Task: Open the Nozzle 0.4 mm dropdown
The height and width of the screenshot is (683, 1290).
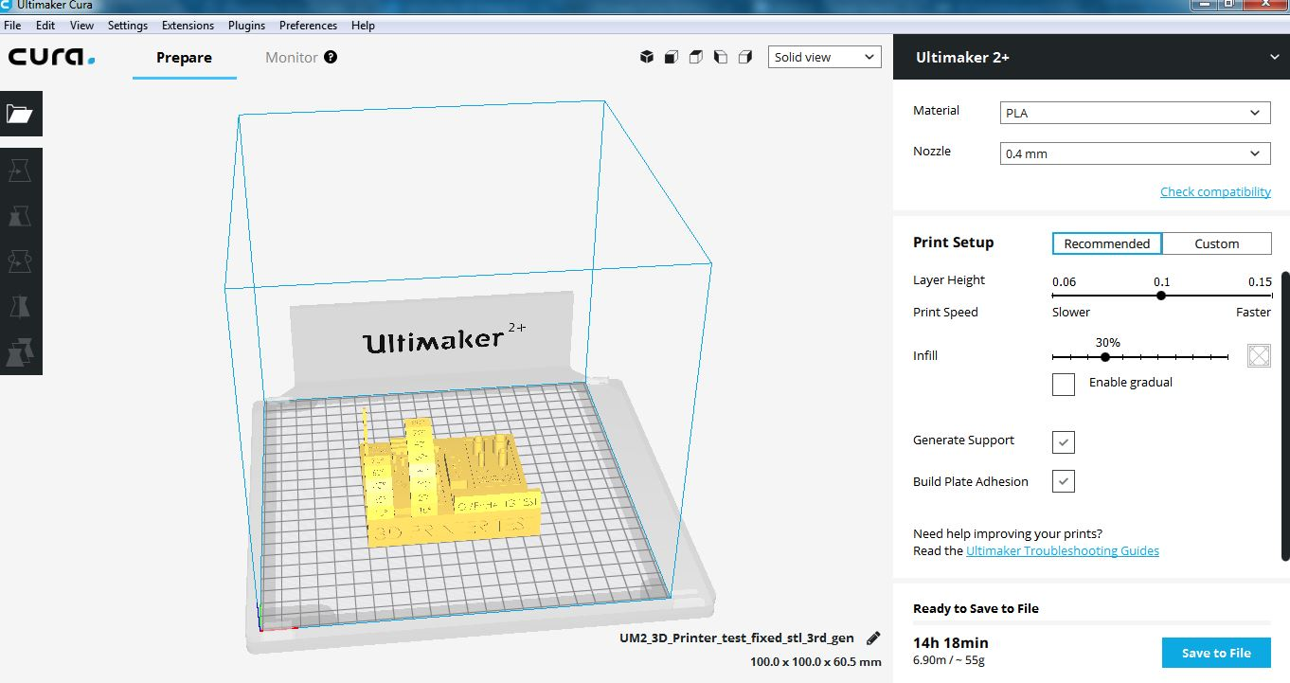Action: (1136, 153)
